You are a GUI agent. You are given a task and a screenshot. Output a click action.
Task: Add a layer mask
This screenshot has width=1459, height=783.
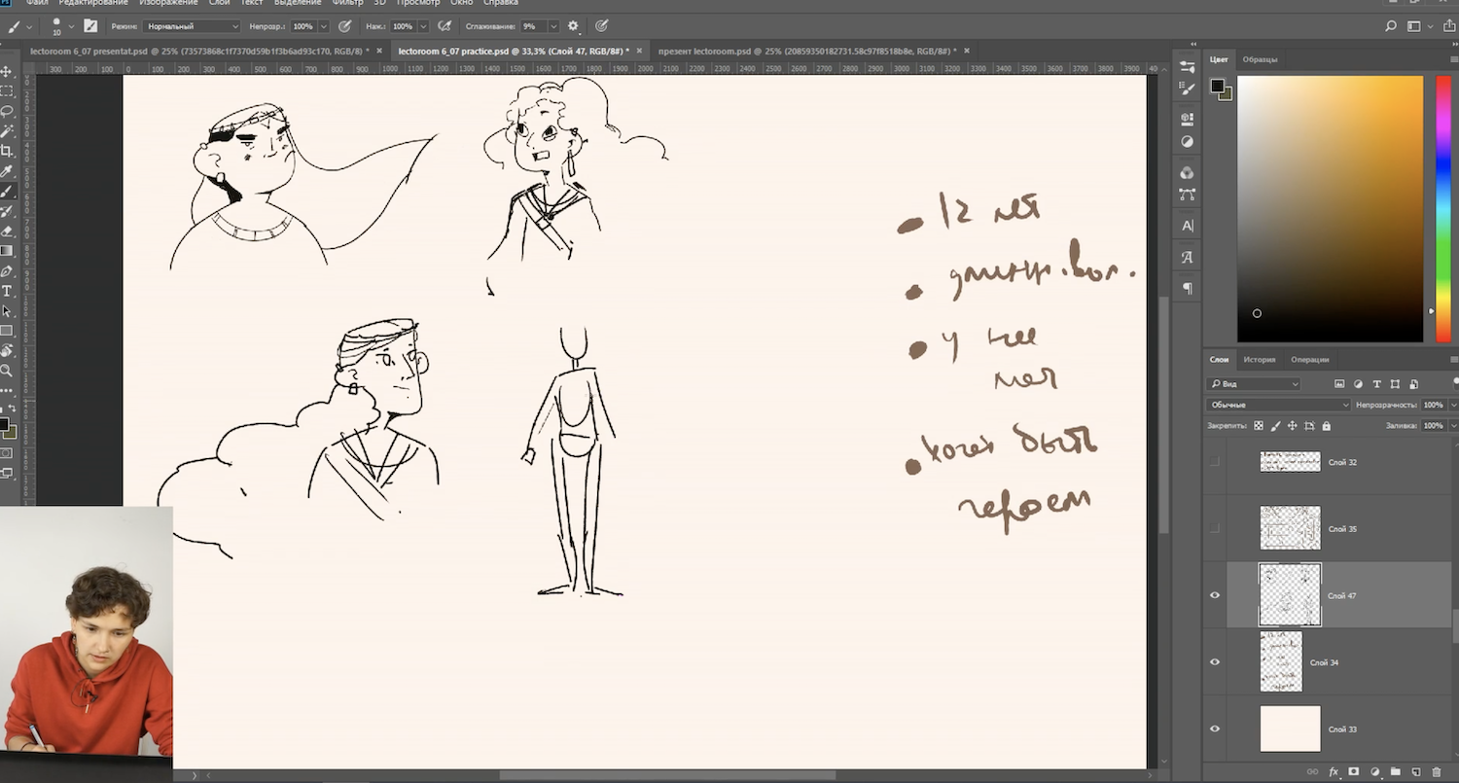point(1353,771)
